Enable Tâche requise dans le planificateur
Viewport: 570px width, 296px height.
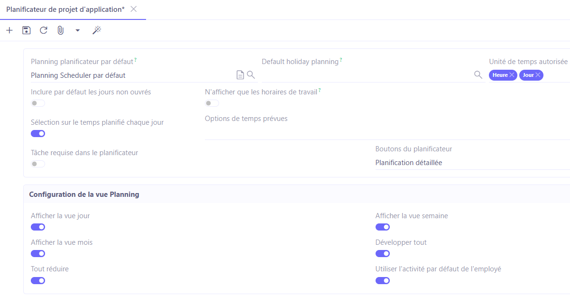coord(38,164)
